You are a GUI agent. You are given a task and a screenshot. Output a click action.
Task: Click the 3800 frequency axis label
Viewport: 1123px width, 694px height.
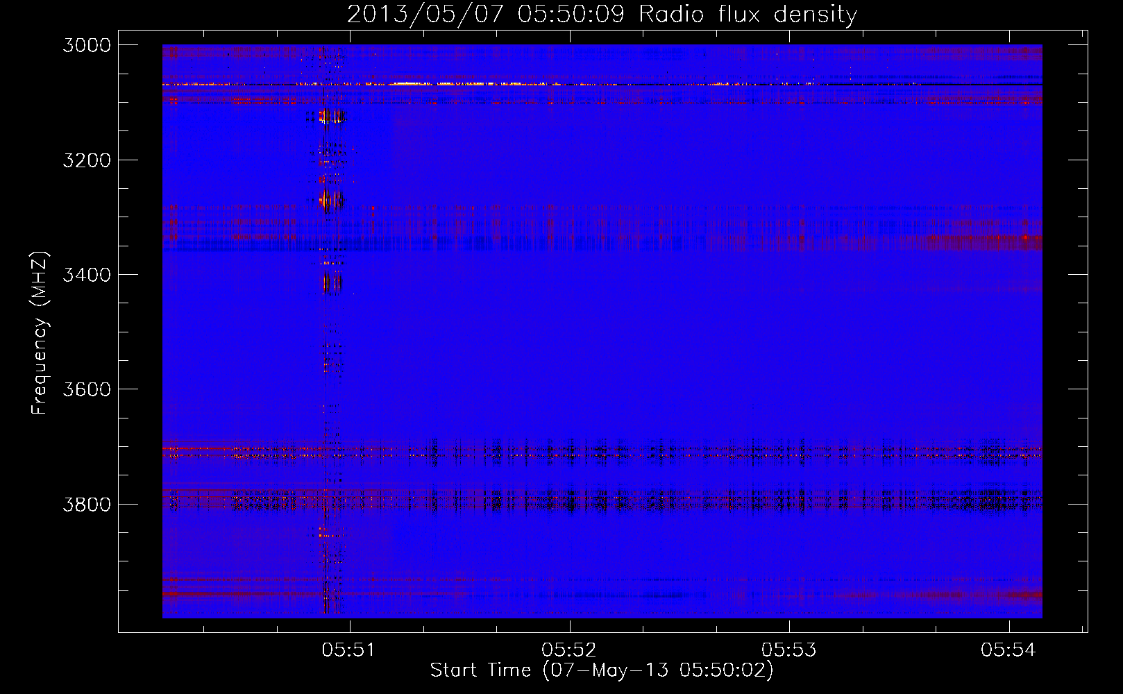pos(87,504)
